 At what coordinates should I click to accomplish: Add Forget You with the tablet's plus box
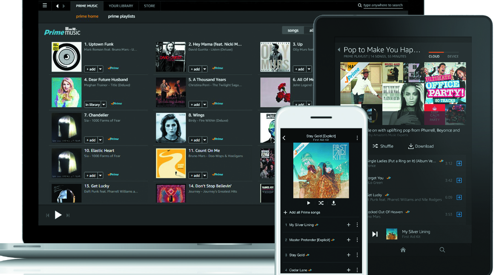459,180
